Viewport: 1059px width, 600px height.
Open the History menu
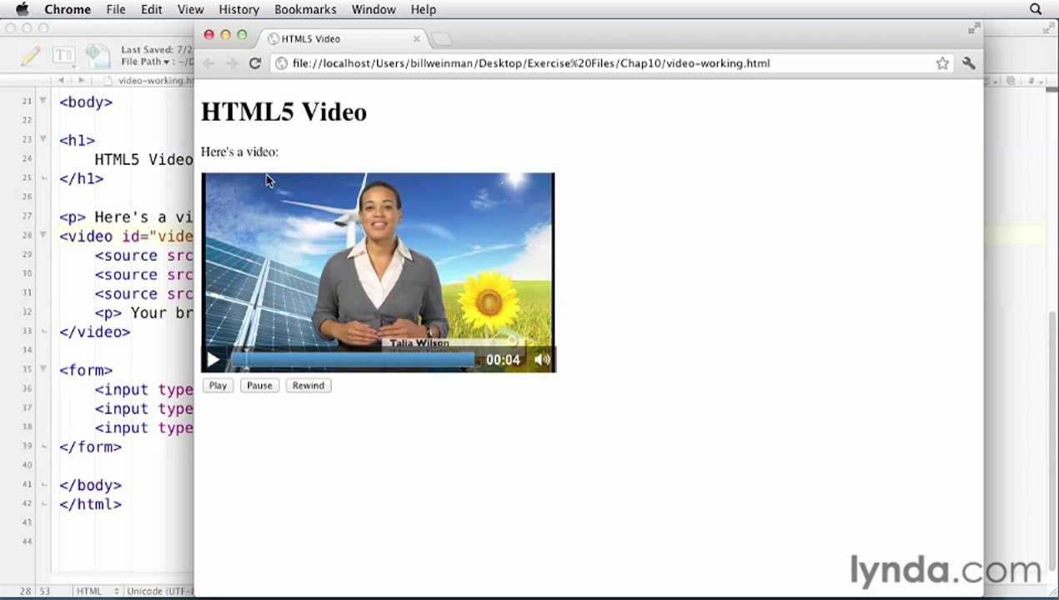(238, 9)
